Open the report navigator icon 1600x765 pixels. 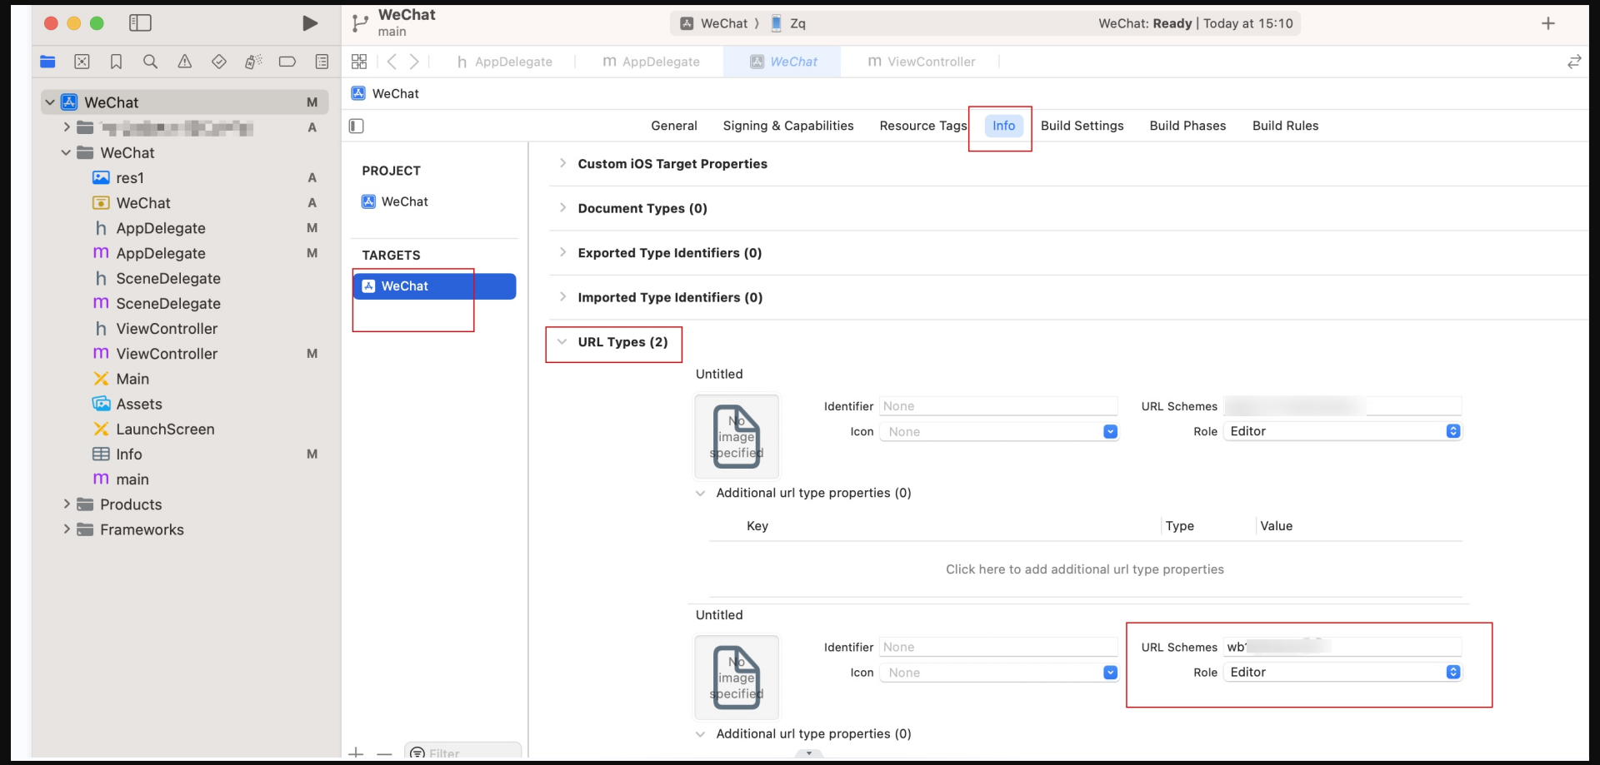[x=322, y=62]
